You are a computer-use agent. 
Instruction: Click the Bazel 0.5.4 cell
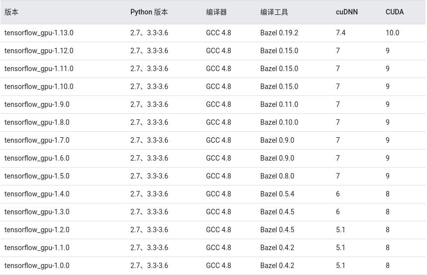[277, 194]
